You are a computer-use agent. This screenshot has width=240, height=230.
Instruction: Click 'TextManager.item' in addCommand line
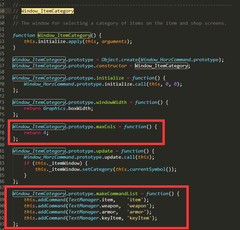91,200
